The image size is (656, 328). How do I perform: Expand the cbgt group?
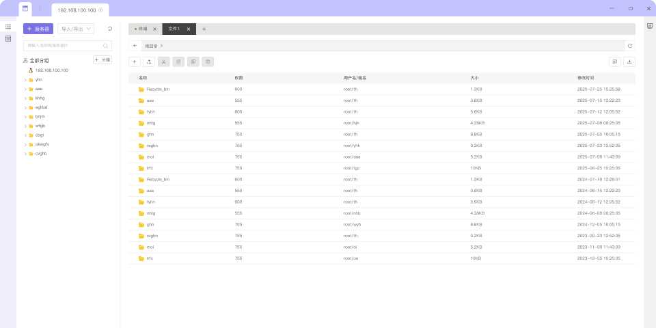[25, 135]
